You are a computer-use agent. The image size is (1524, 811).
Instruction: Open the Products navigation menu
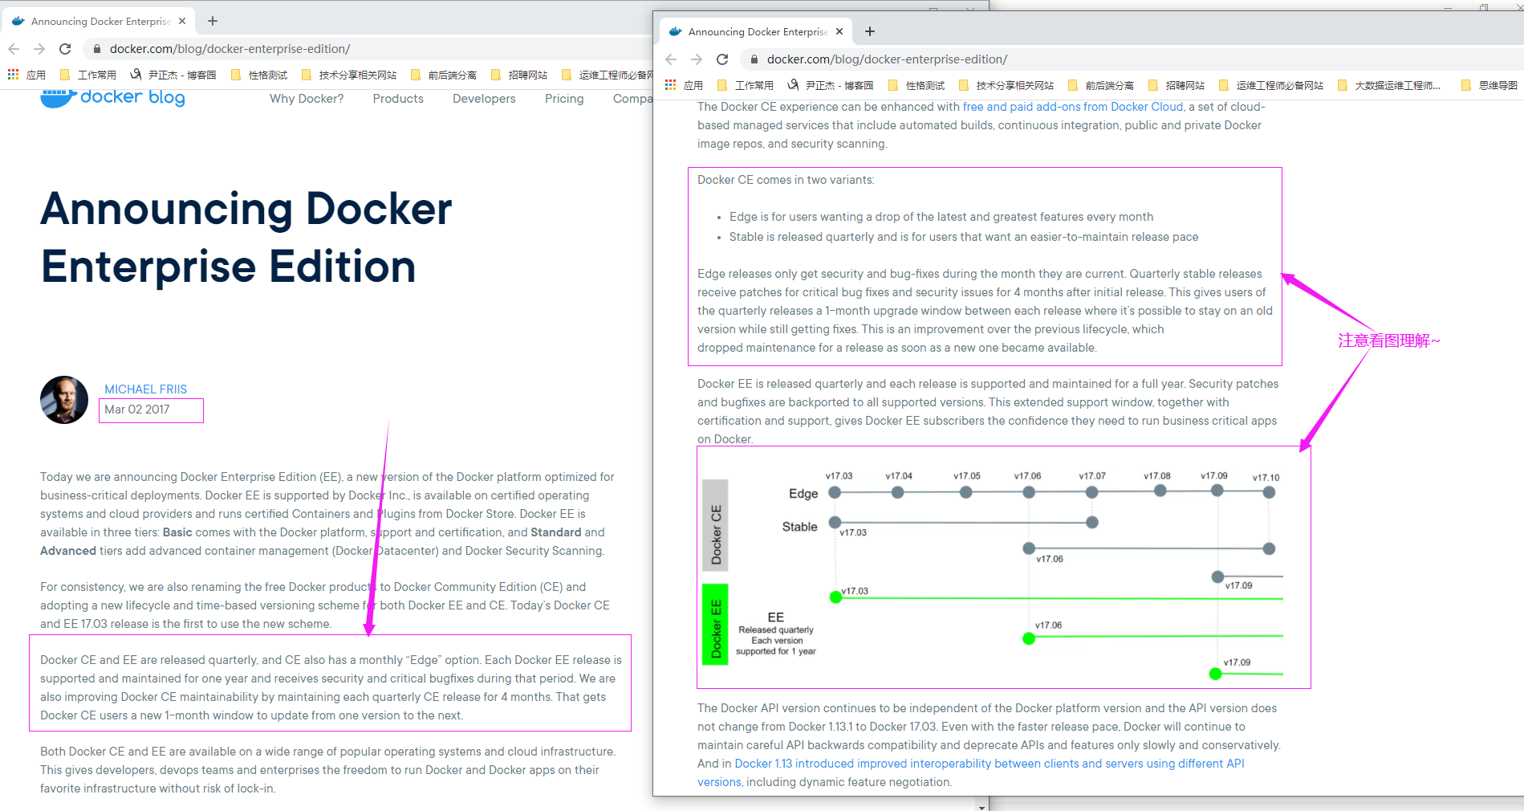398,99
